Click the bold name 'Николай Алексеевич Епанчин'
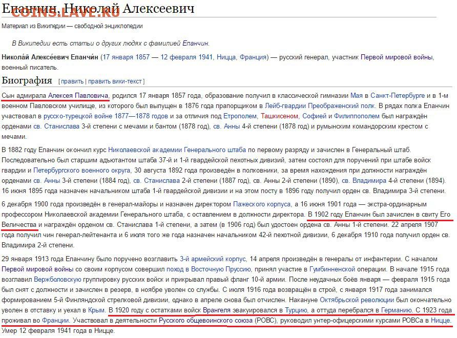The image size is (457, 338). pos(50,57)
